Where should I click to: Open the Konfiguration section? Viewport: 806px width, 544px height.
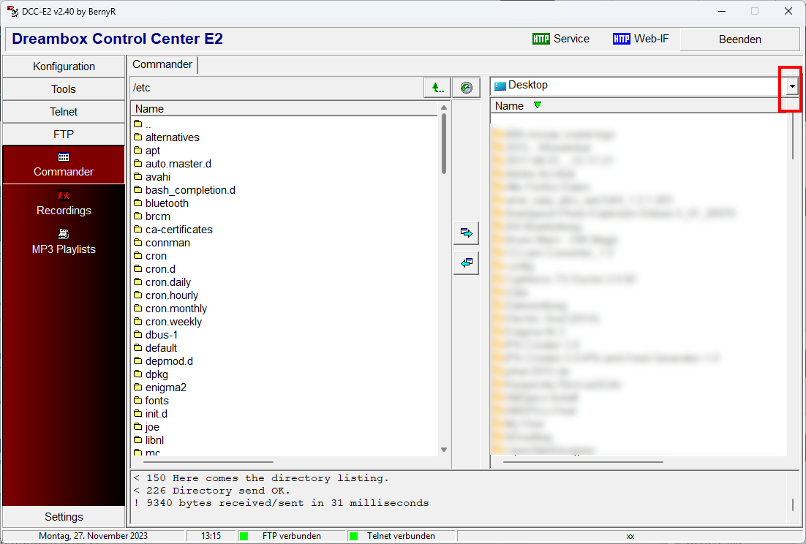click(64, 67)
